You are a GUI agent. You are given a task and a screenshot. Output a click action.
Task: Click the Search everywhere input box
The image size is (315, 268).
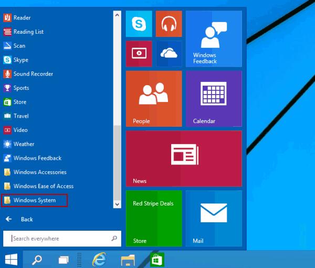coord(62,239)
